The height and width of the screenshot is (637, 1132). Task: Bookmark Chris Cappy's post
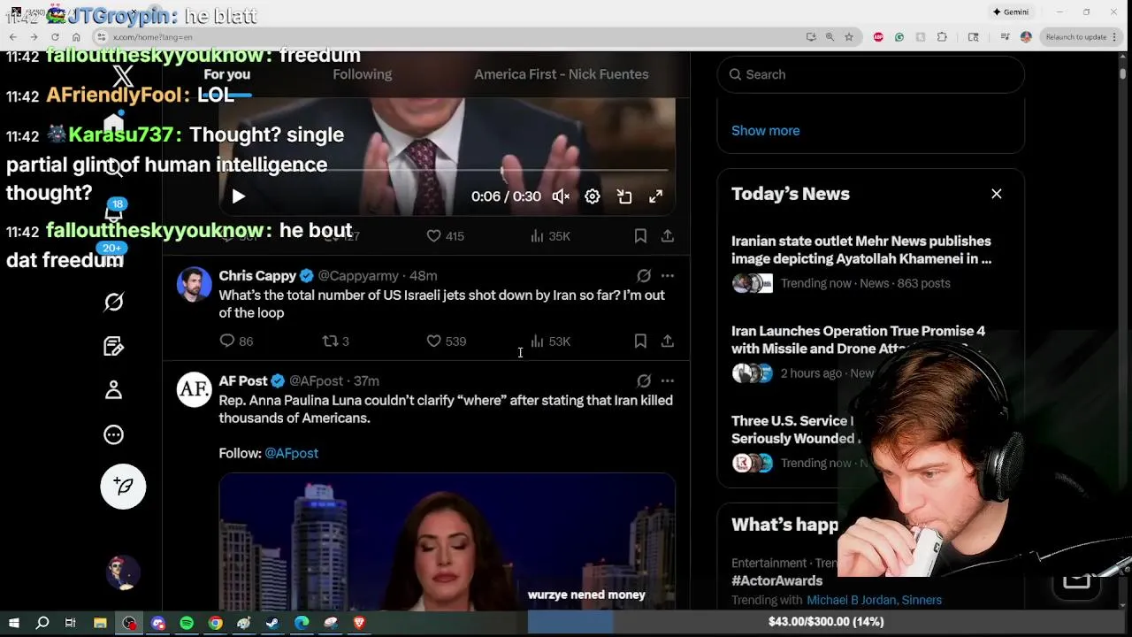coord(640,342)
